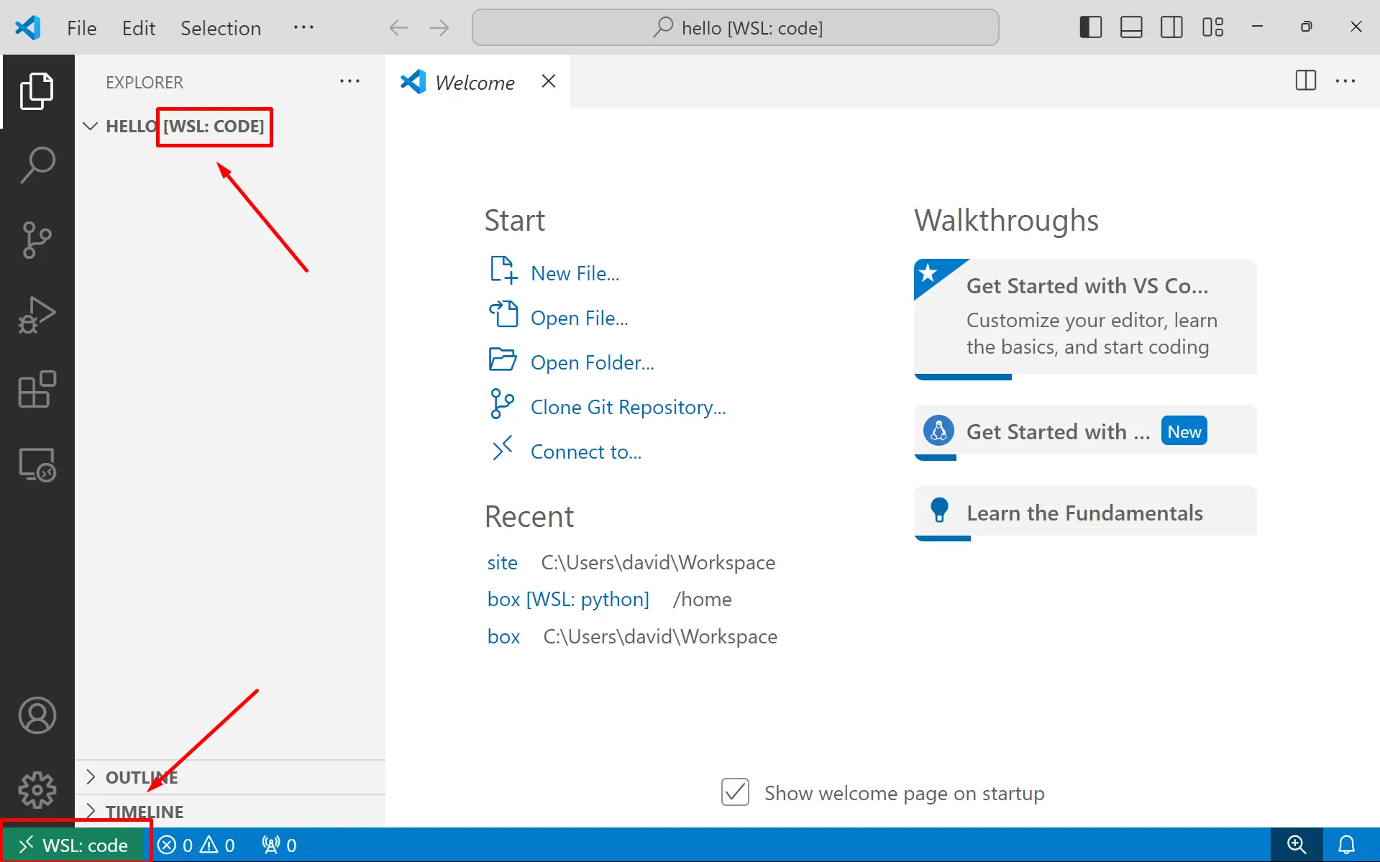Viewport: 1380px width, 862px height.
Task: Open the Run and Debug view
Action: 37,315
